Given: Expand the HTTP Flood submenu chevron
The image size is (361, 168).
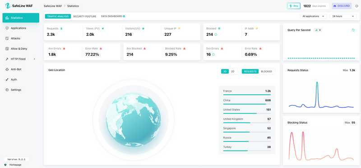Looking at the screenshot, I should click(x=35, y=59).
